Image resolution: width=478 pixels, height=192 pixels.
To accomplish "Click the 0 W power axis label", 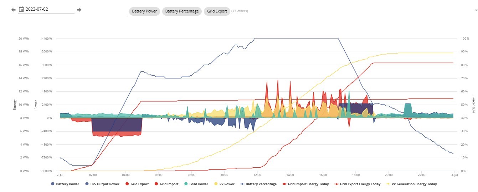I will pos(49,118).
